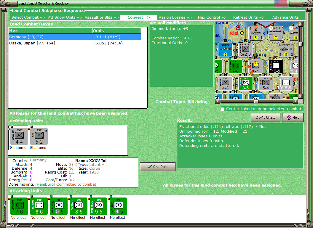313x228 pixels.
Task: Click the gray 5(2)3 army counter on map
Action: [x=245, y=50]
